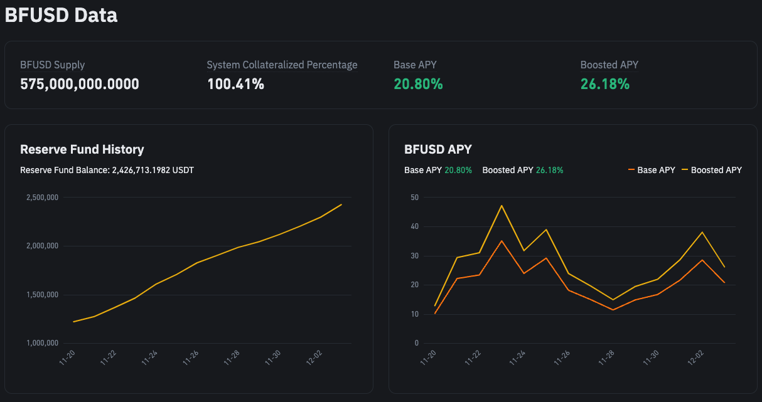Click the green 20.80% value in top stats
The height and width of the screenshot is (402, 762).
pyautogui.click(x=418, y=84)
